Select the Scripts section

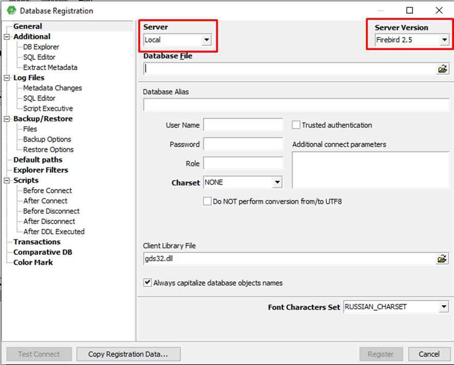click(26, 180)
